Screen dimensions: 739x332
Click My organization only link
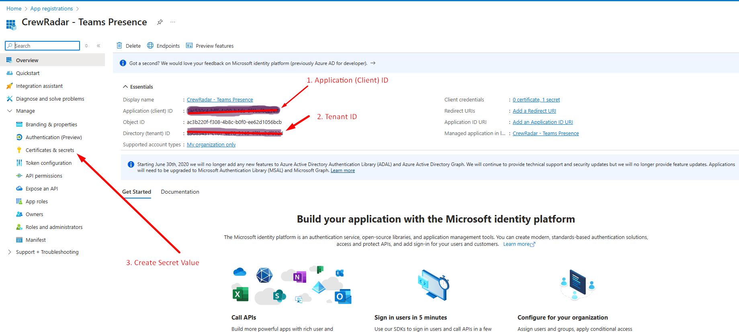tap(211, 144)
